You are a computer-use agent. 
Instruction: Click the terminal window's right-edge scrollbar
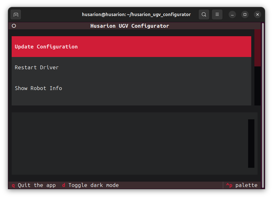click(263, 104)
